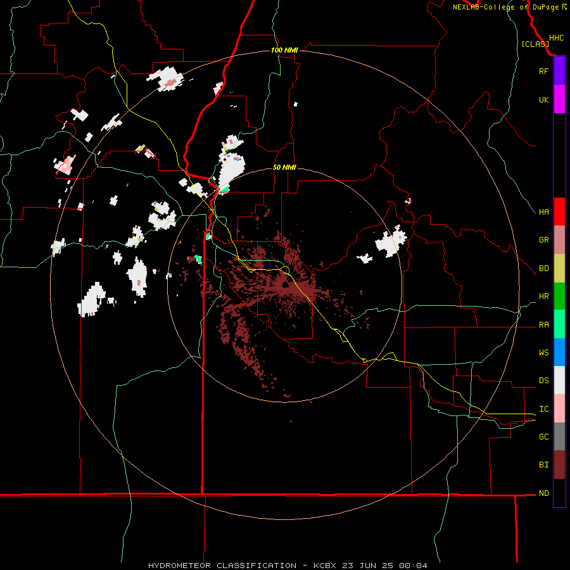Click the HA legend label
The image size is (570, 570).
544,212
